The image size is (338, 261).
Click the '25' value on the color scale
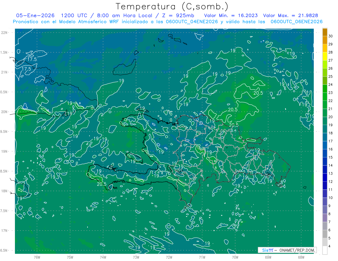pos(331,76)
